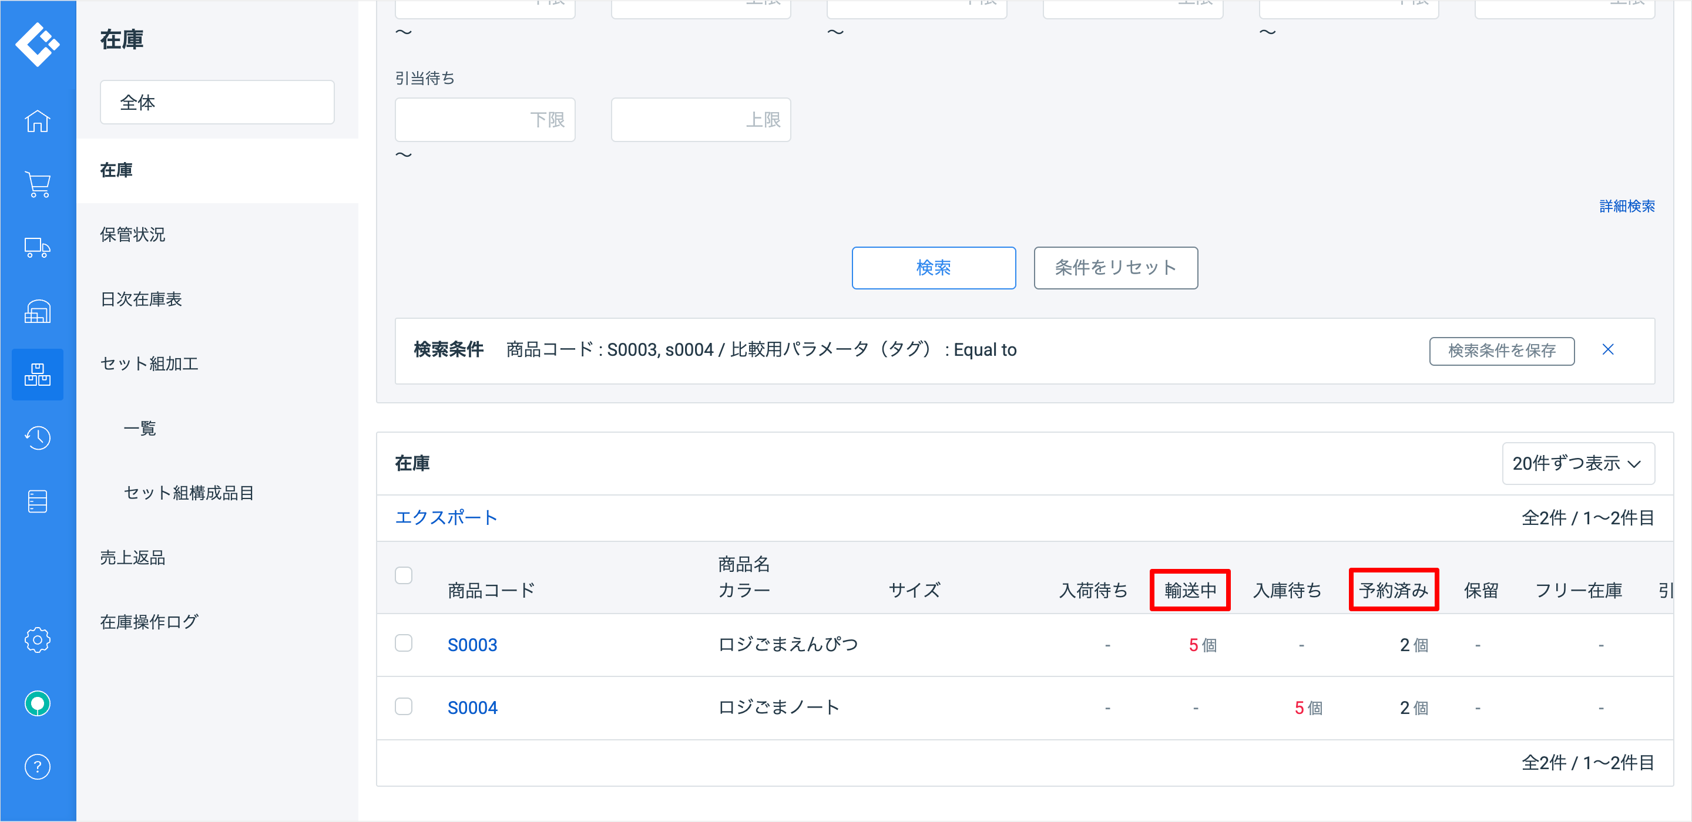This screenshot has height=822, width=1692.
Task: Open the settings gear icon
Action: [38, 639]
